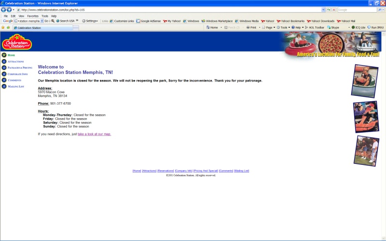Click the browser Back arrow button
Screen dimensions: 386x241
point(3,10)
